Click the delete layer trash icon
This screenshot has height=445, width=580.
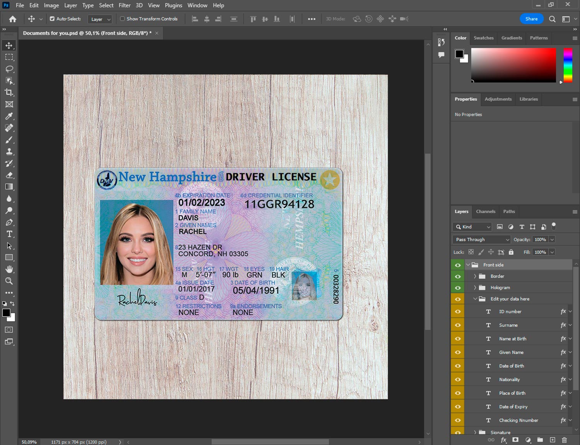(x=564, y=440)
